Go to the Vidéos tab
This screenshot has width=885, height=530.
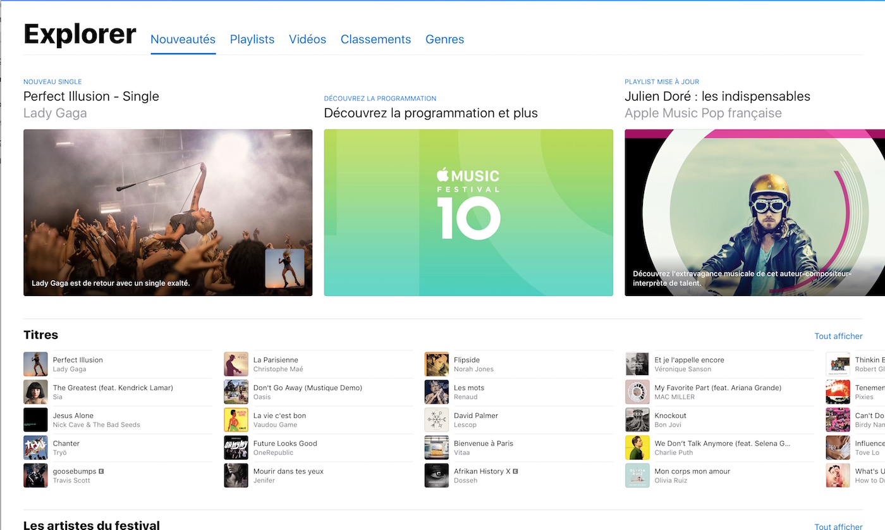[x=307, y=39]
